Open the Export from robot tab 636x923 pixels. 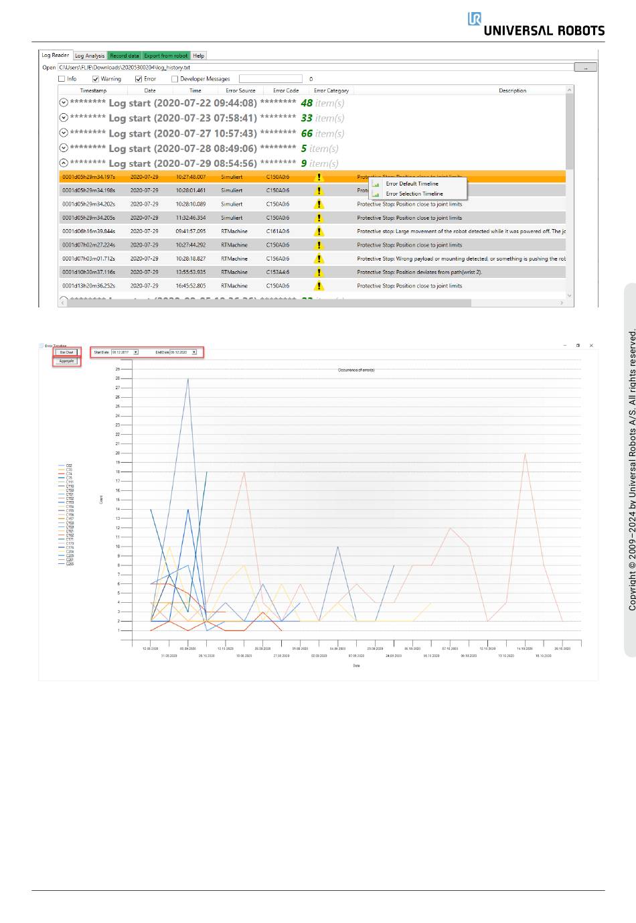click(166, 56)
